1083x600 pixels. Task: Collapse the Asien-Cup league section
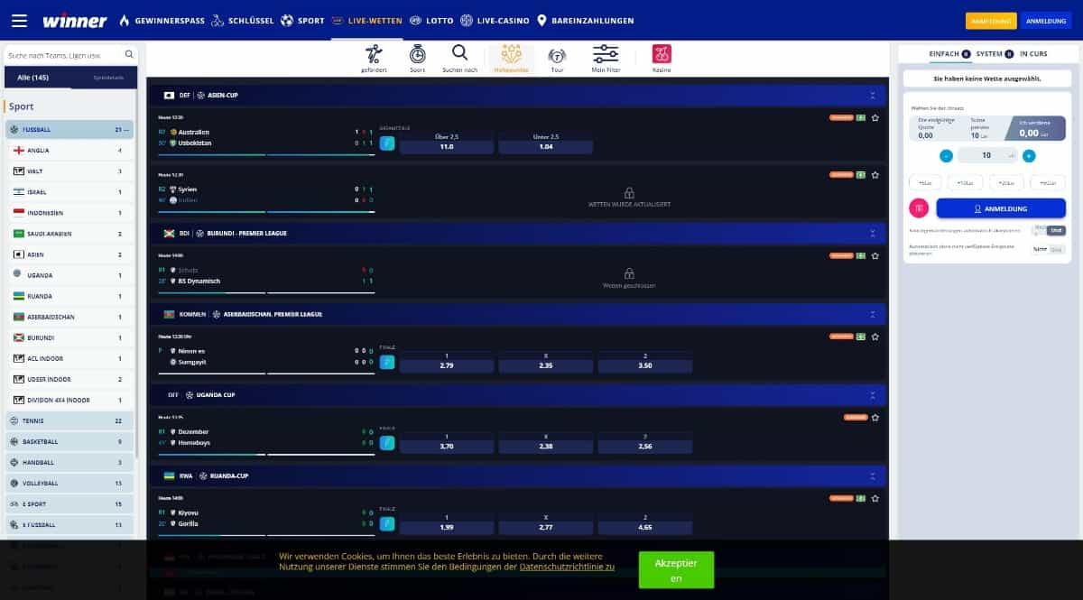click(x=872, y=95)
